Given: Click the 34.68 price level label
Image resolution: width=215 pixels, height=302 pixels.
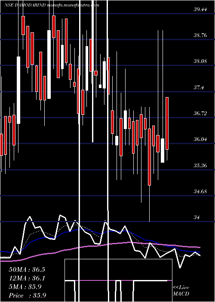Looking at the screenshot, I should 200,192.
